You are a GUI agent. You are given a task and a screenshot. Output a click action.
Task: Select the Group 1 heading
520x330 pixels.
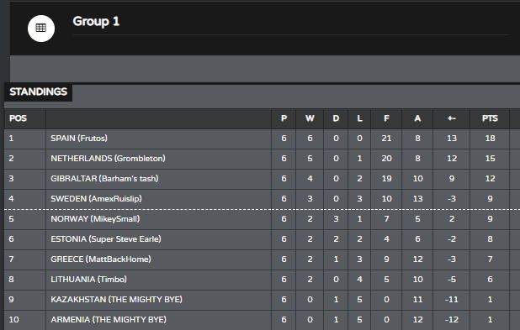(96, 22)
